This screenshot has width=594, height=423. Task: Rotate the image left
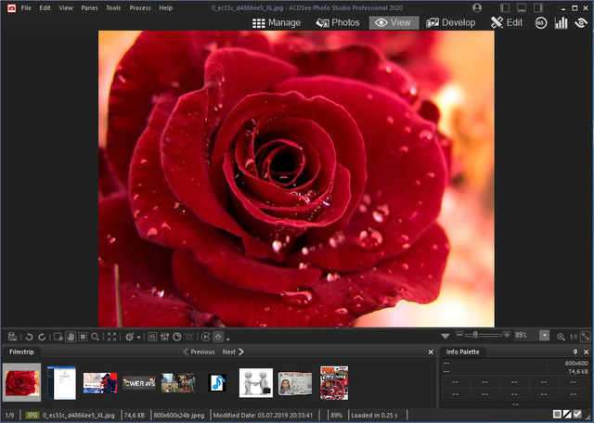(x=29, y=336)
